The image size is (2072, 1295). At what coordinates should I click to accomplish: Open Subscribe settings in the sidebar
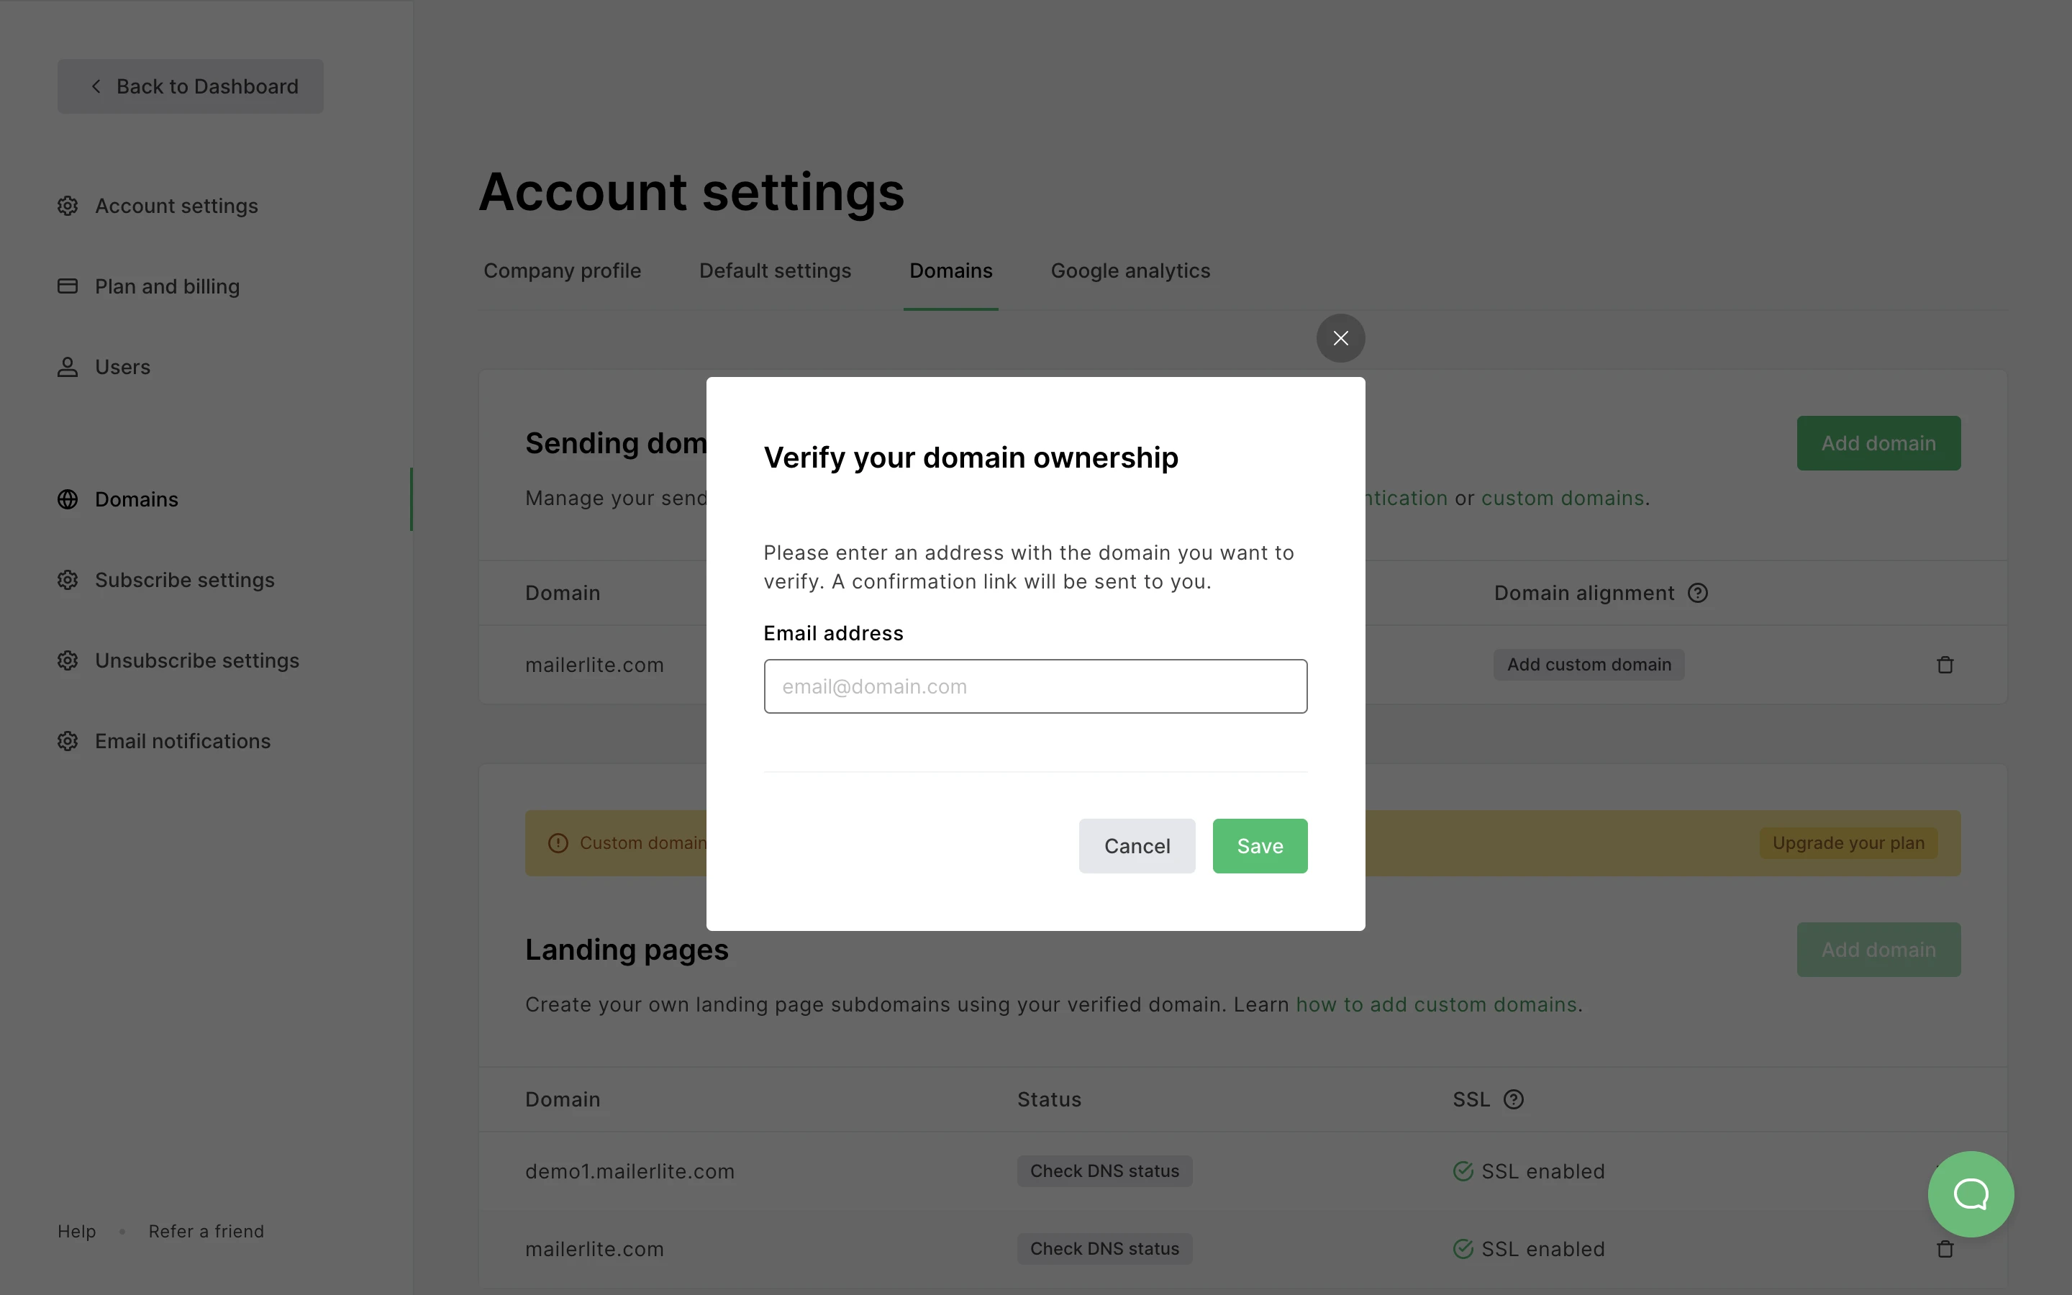tap(184, 580)
